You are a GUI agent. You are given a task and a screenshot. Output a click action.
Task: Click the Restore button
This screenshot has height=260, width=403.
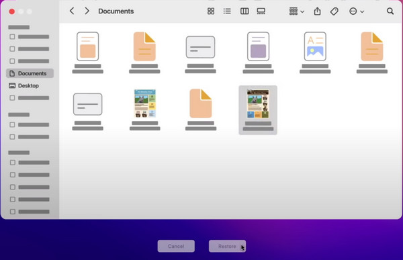(227, 246)
